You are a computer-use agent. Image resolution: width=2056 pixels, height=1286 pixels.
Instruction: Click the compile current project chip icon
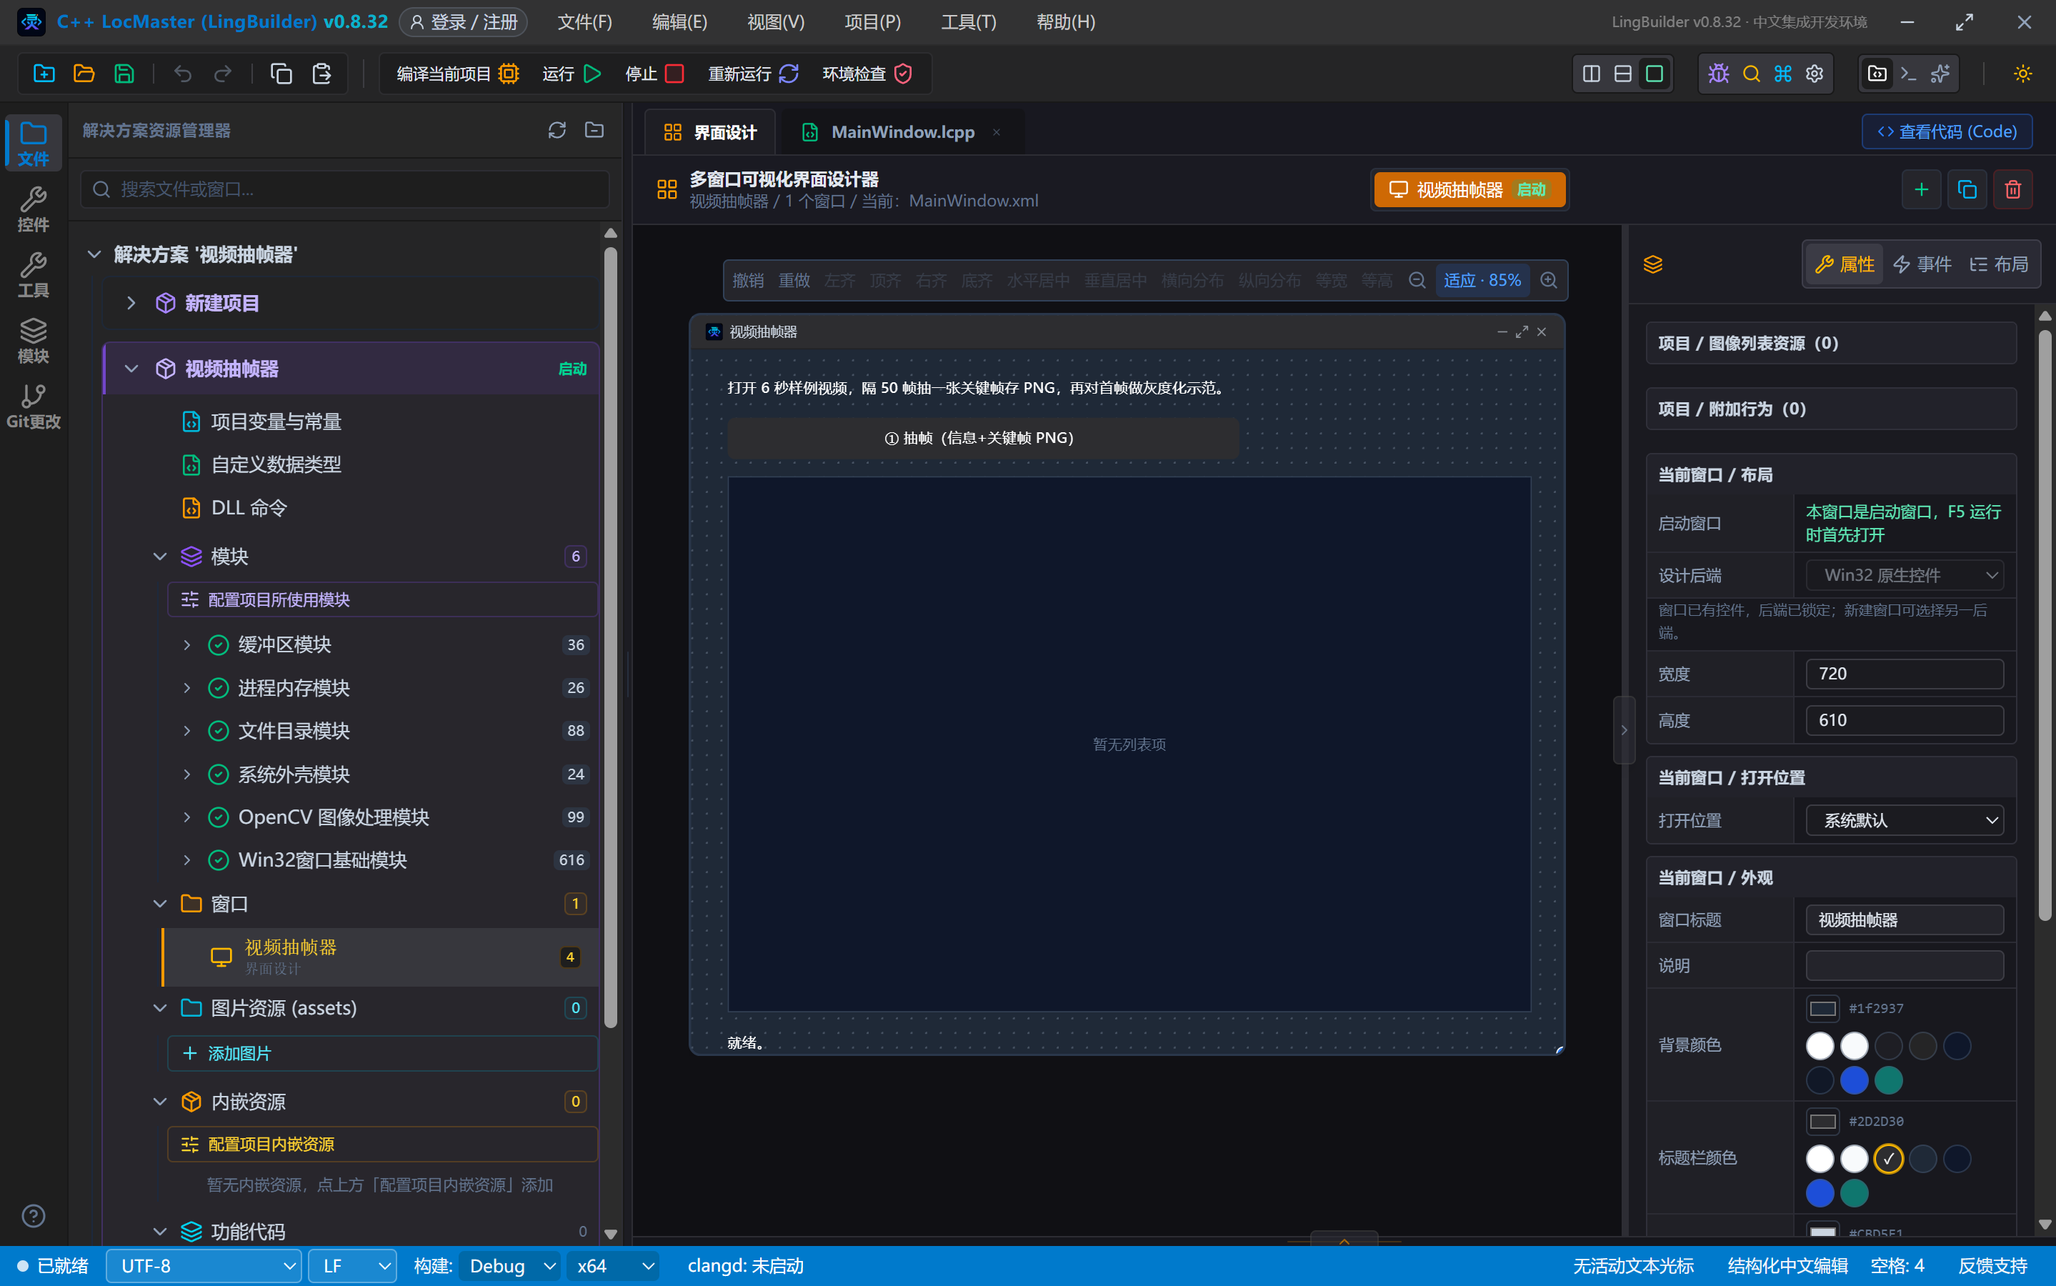509,74
